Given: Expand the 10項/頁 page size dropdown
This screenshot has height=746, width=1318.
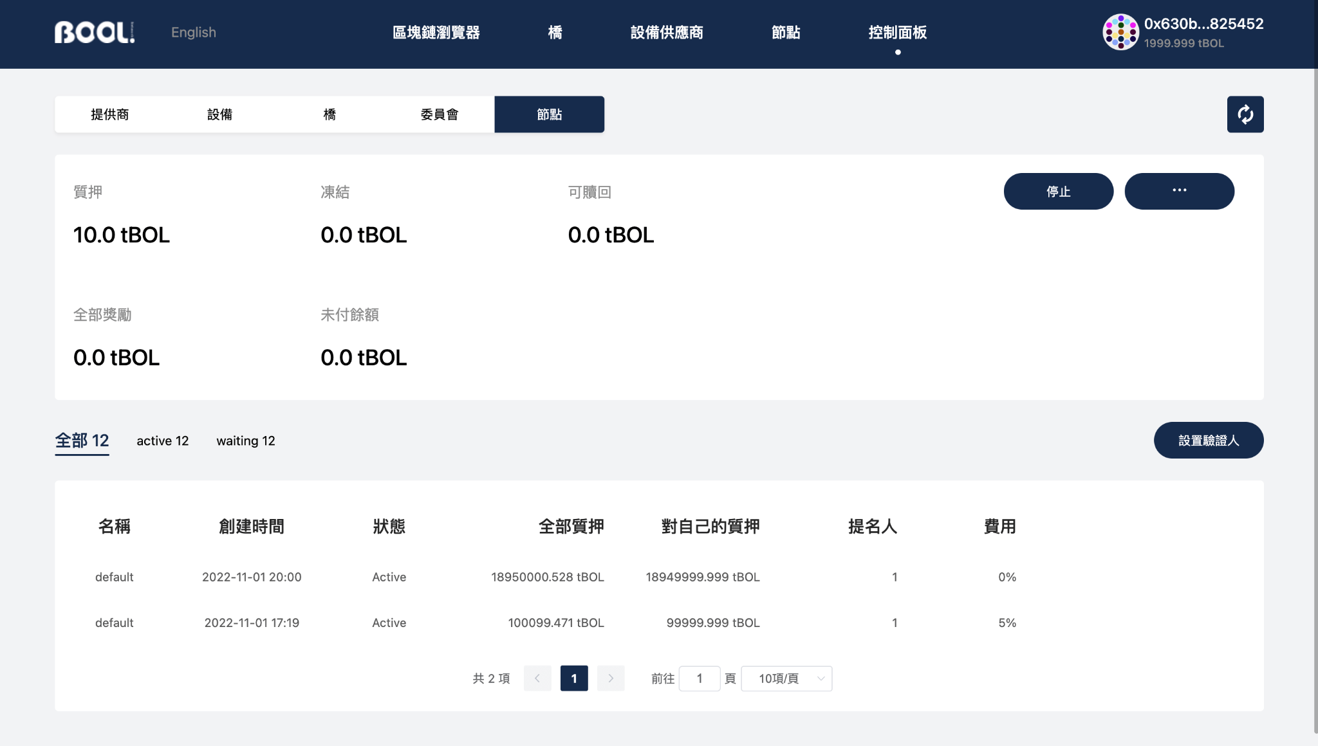Looking at the screenshot, I should tap(786, 678).
